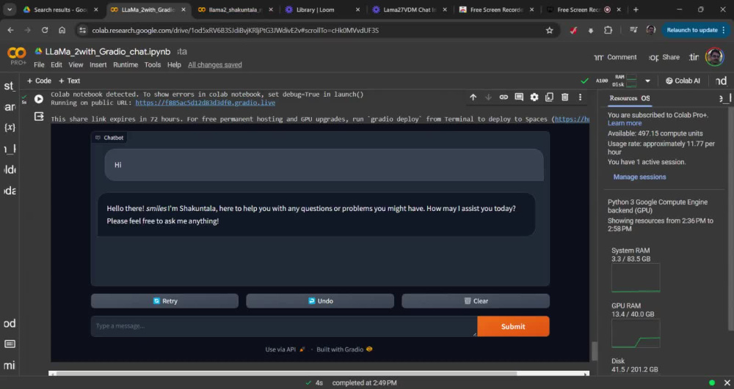Open the File menu

[40, 65]
